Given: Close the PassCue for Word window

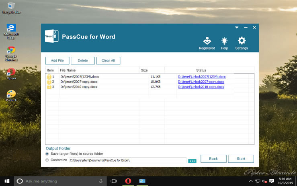Looking at the screenshot, I should [x=254, y=28].
